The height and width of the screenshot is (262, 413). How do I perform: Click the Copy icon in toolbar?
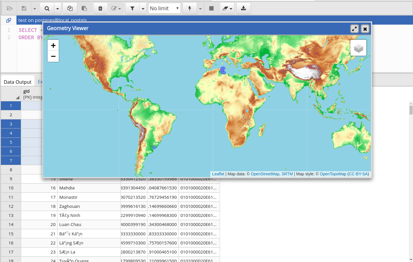[x=70, y=8]
